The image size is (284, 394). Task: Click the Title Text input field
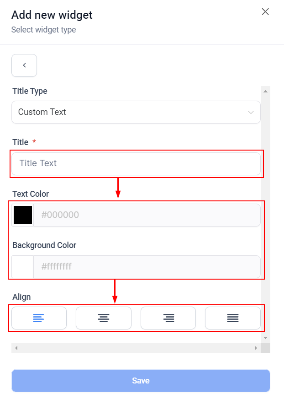click(x=136, y=163)
